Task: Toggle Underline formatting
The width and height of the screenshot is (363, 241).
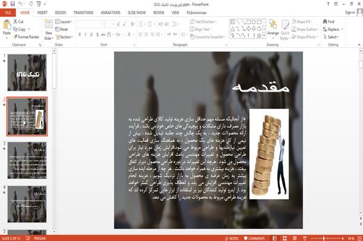Action: (x=91, y=34)
